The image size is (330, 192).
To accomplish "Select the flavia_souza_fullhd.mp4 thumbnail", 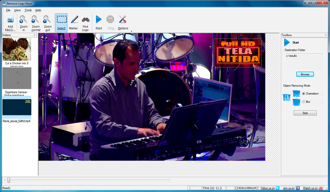I will pyautogui.click(x=17, y=107).
